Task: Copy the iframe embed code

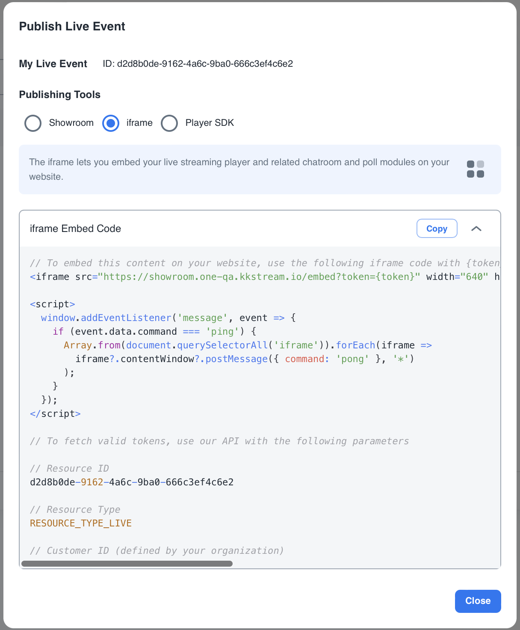Action: (437, 229)
